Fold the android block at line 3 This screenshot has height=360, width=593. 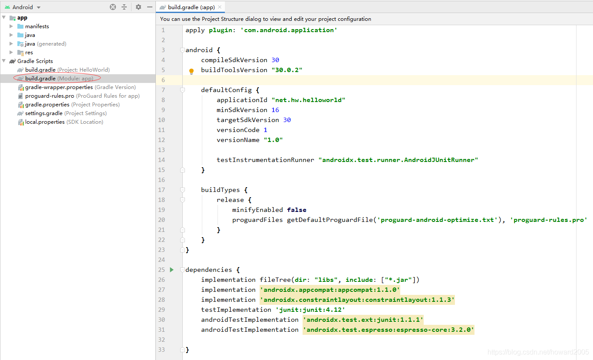pyautogui.click(x=182, y=50)
